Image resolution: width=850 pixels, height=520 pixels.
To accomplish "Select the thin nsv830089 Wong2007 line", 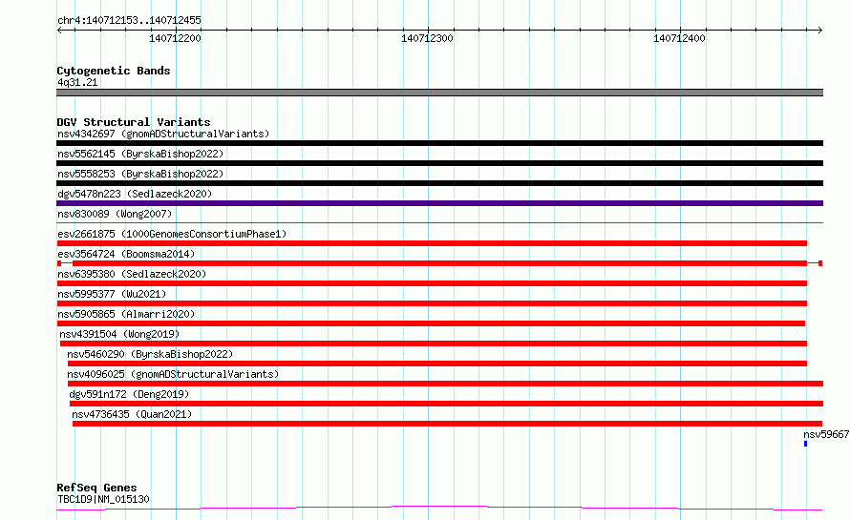I will pyautogui.click(x=439, y=222).
